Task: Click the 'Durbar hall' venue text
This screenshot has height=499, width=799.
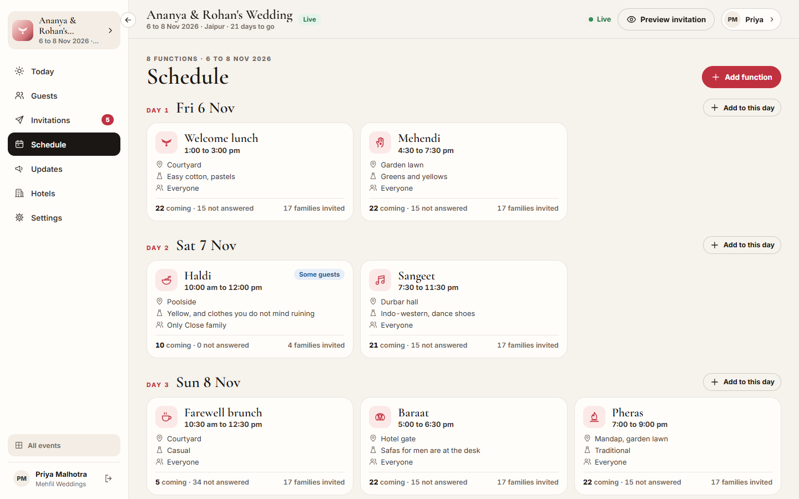Action: click(399, 302)
